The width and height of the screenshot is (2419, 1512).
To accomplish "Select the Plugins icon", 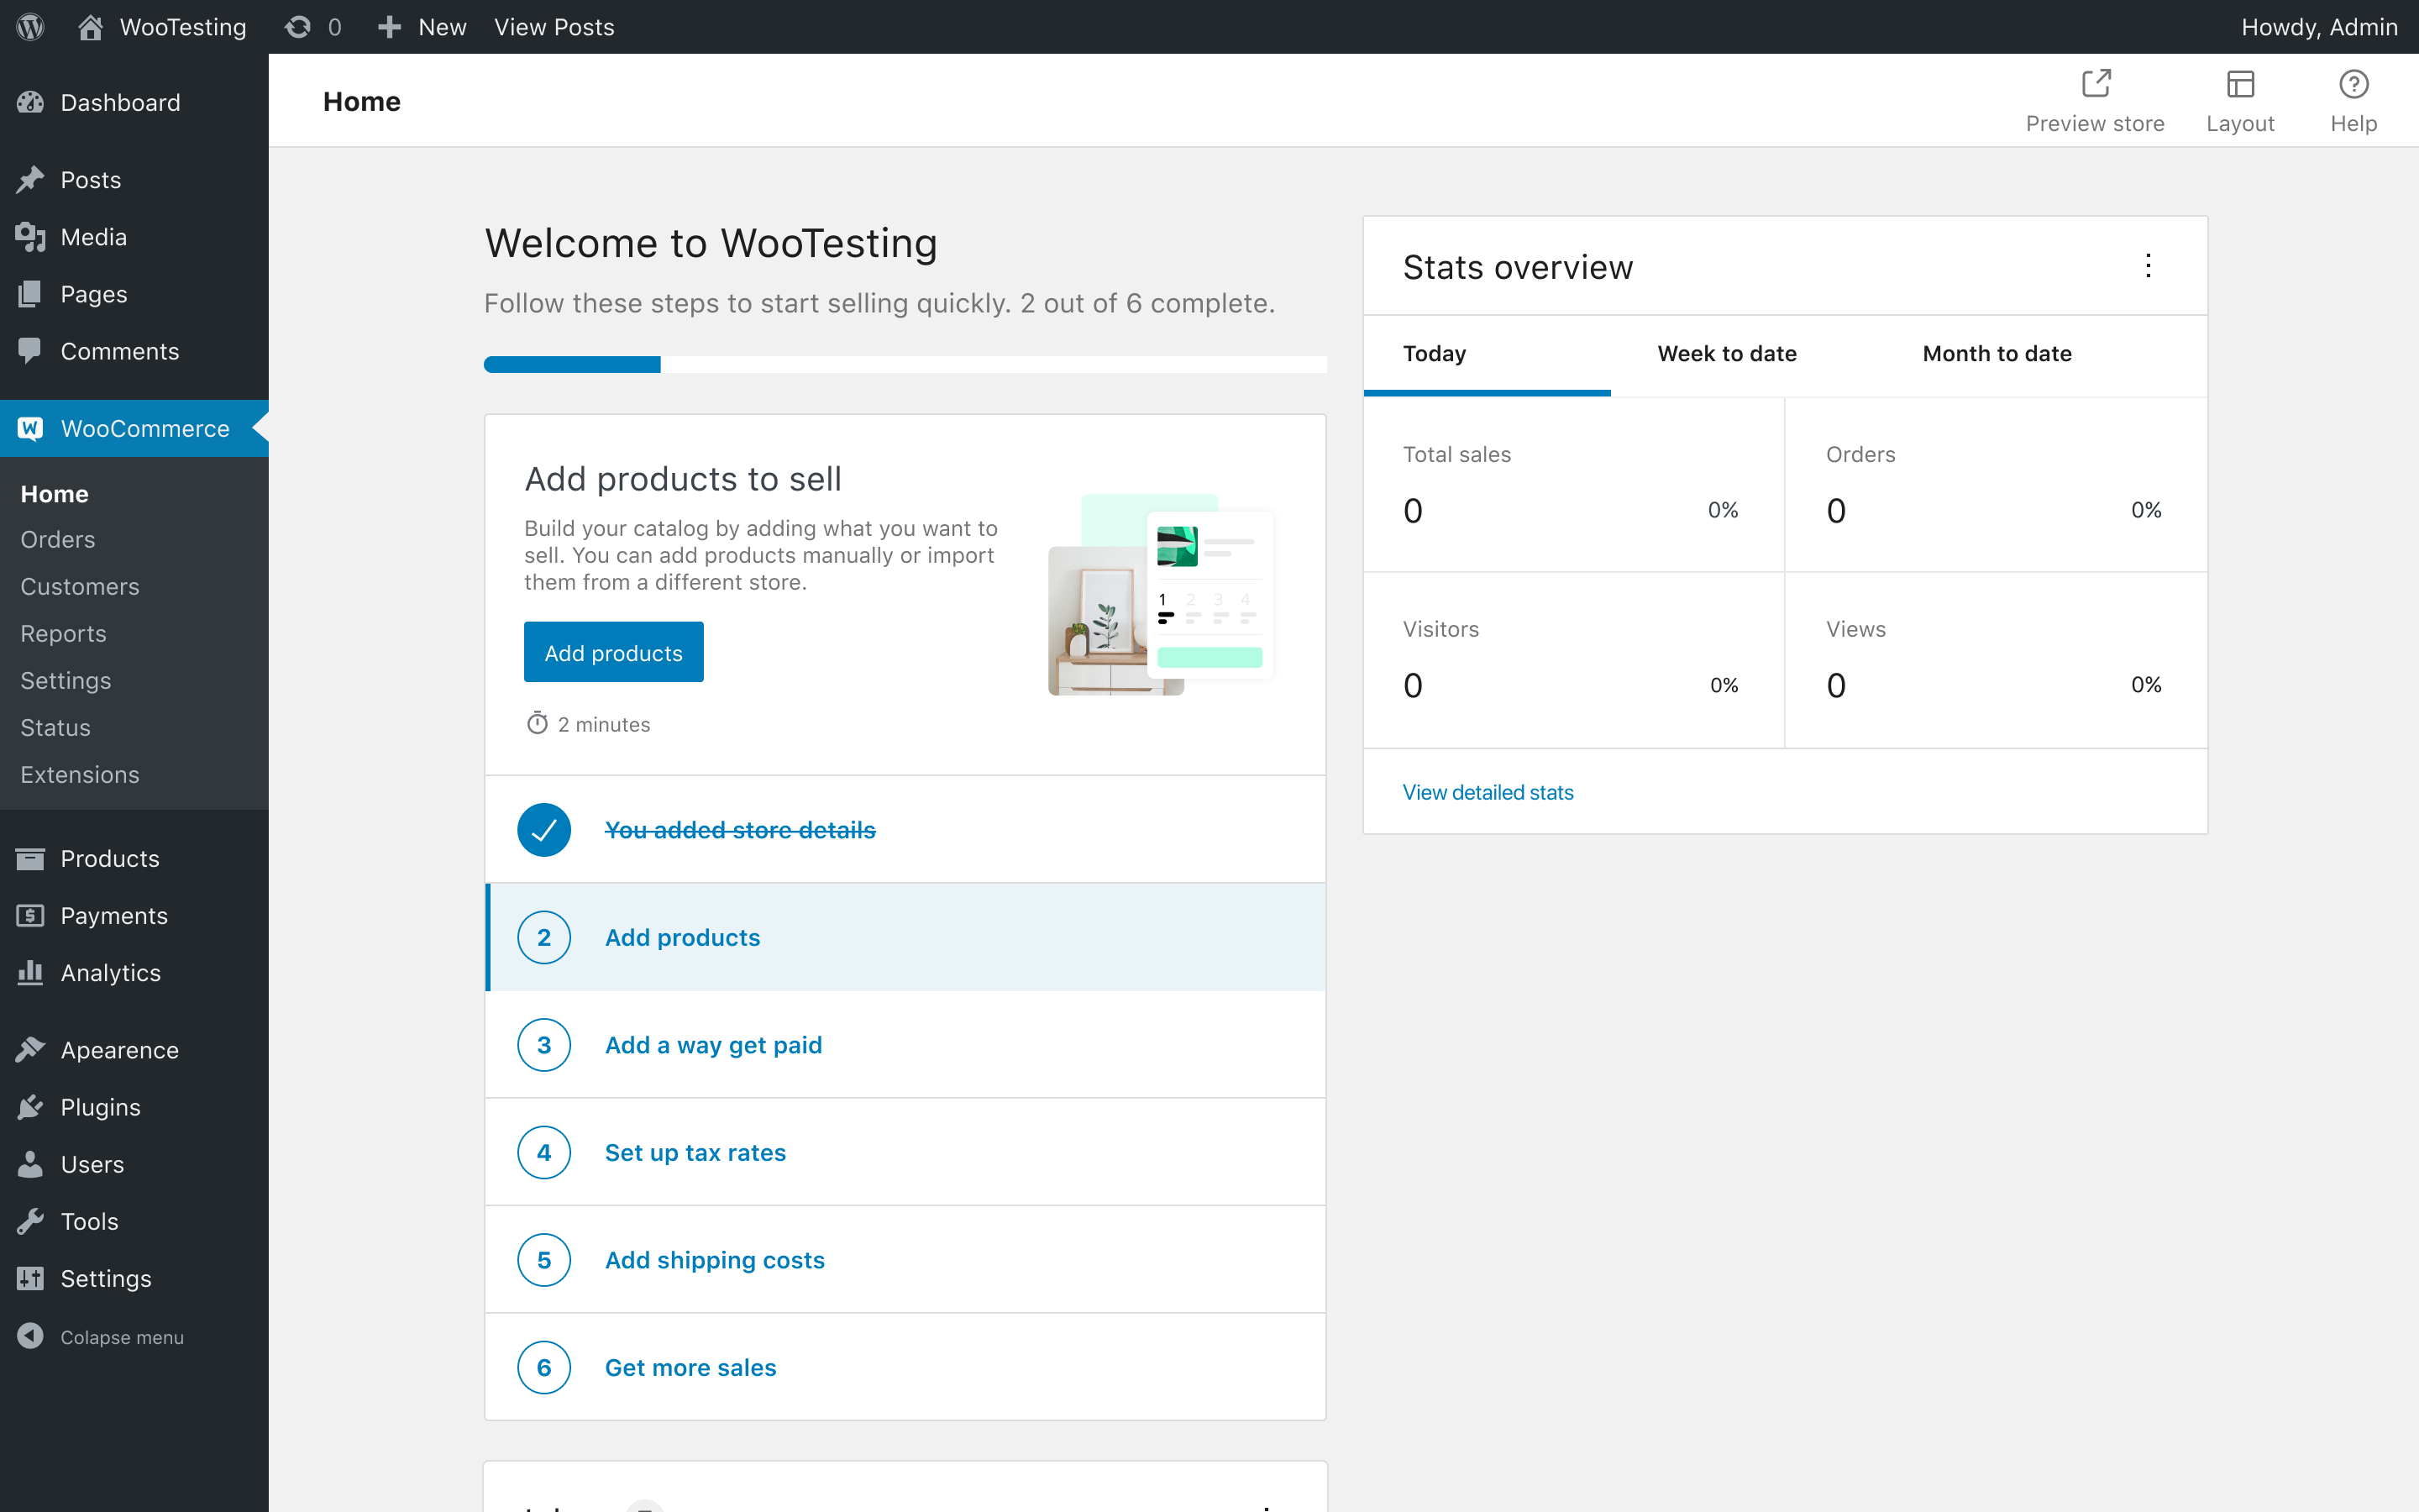I will coord(31,1107).
